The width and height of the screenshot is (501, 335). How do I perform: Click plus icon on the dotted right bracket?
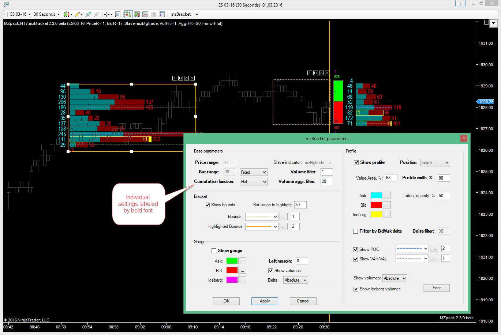click(x=310, y=73)
